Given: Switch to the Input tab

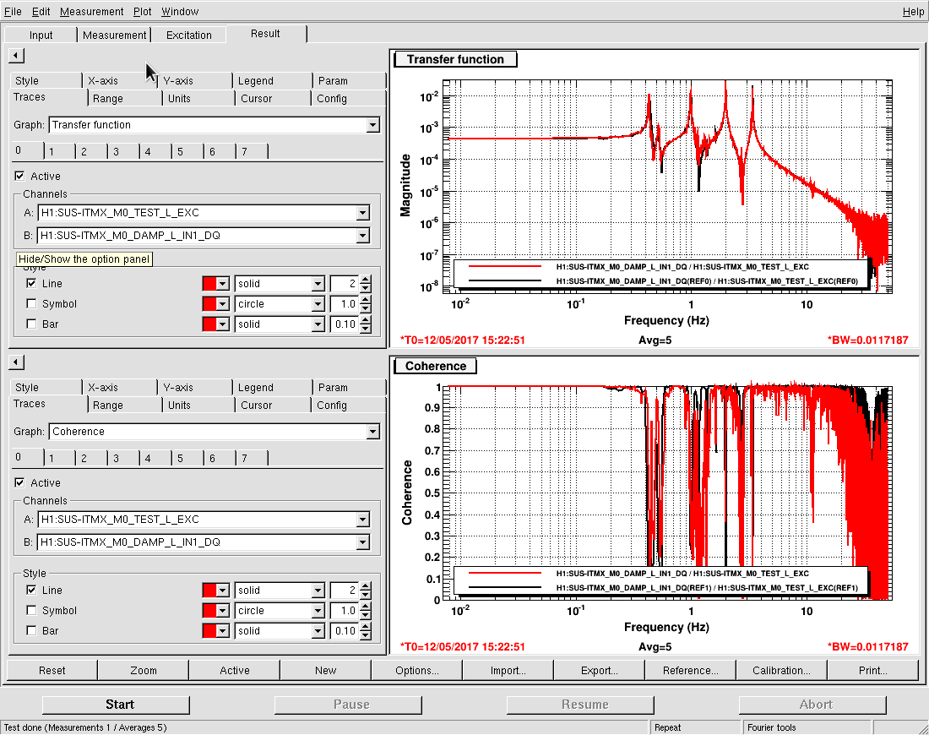Looking at the screenshot, I should [x=41, y=35].
